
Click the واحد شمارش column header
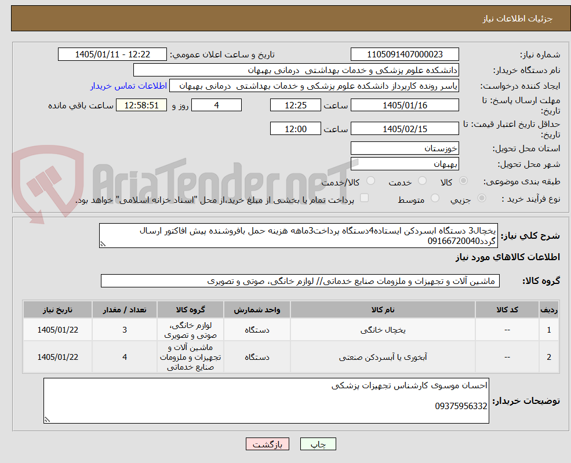pos(257,310)
